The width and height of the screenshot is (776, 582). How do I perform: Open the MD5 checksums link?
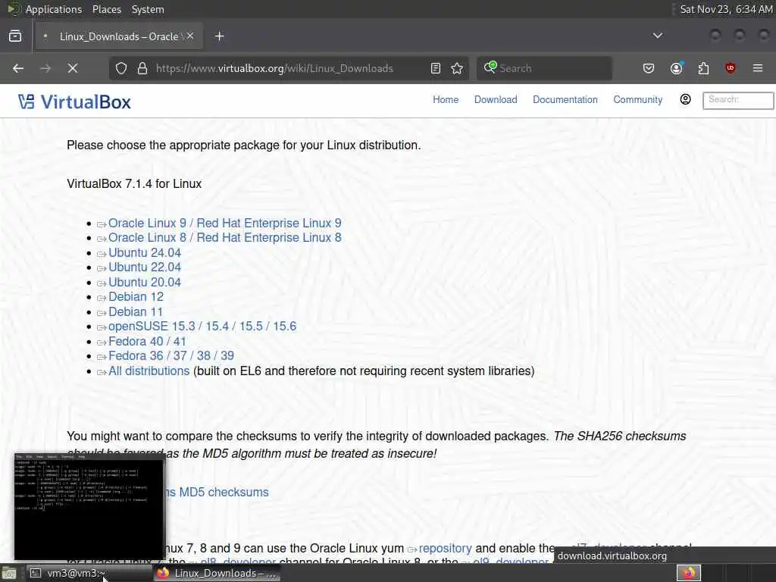tap(224, 493)
